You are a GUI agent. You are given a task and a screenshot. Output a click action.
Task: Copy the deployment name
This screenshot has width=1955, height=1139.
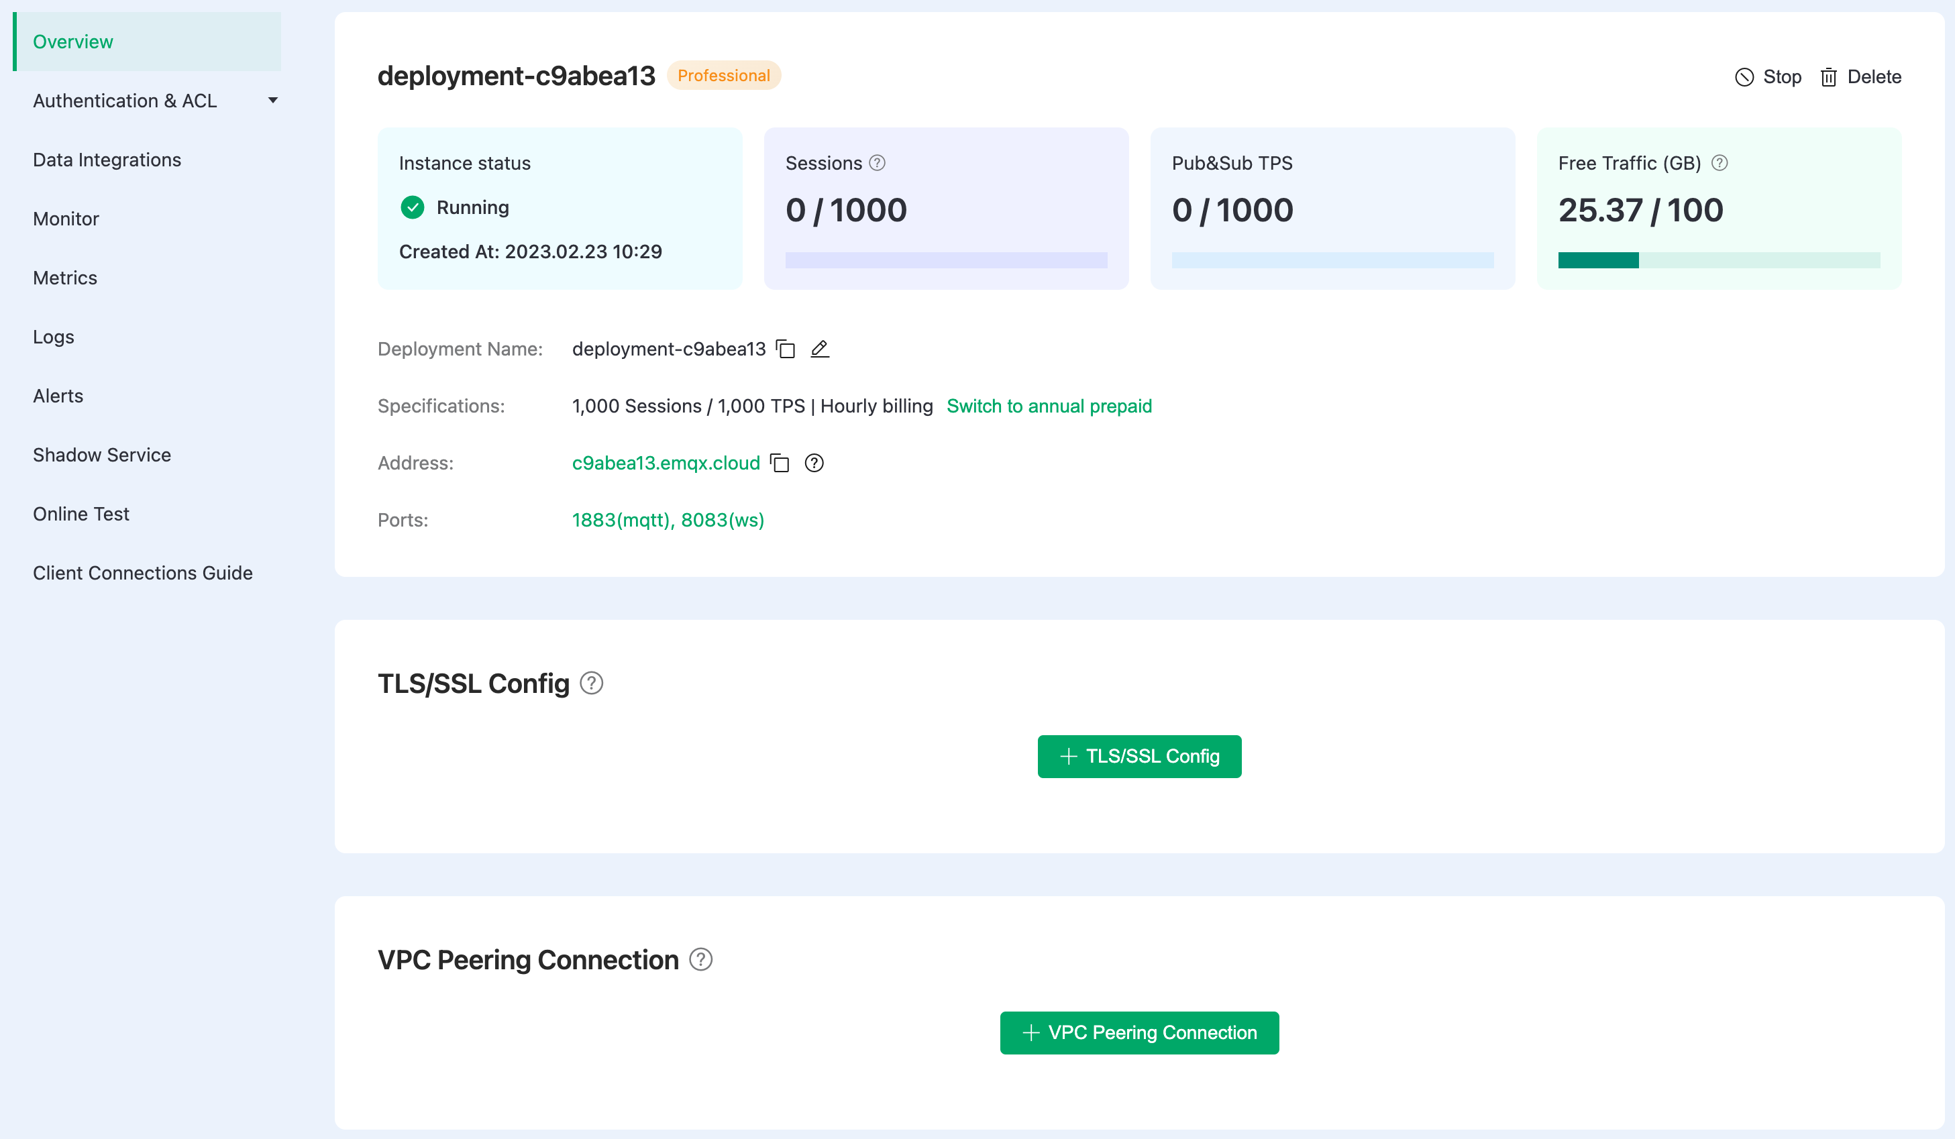(x=786, y=349)
